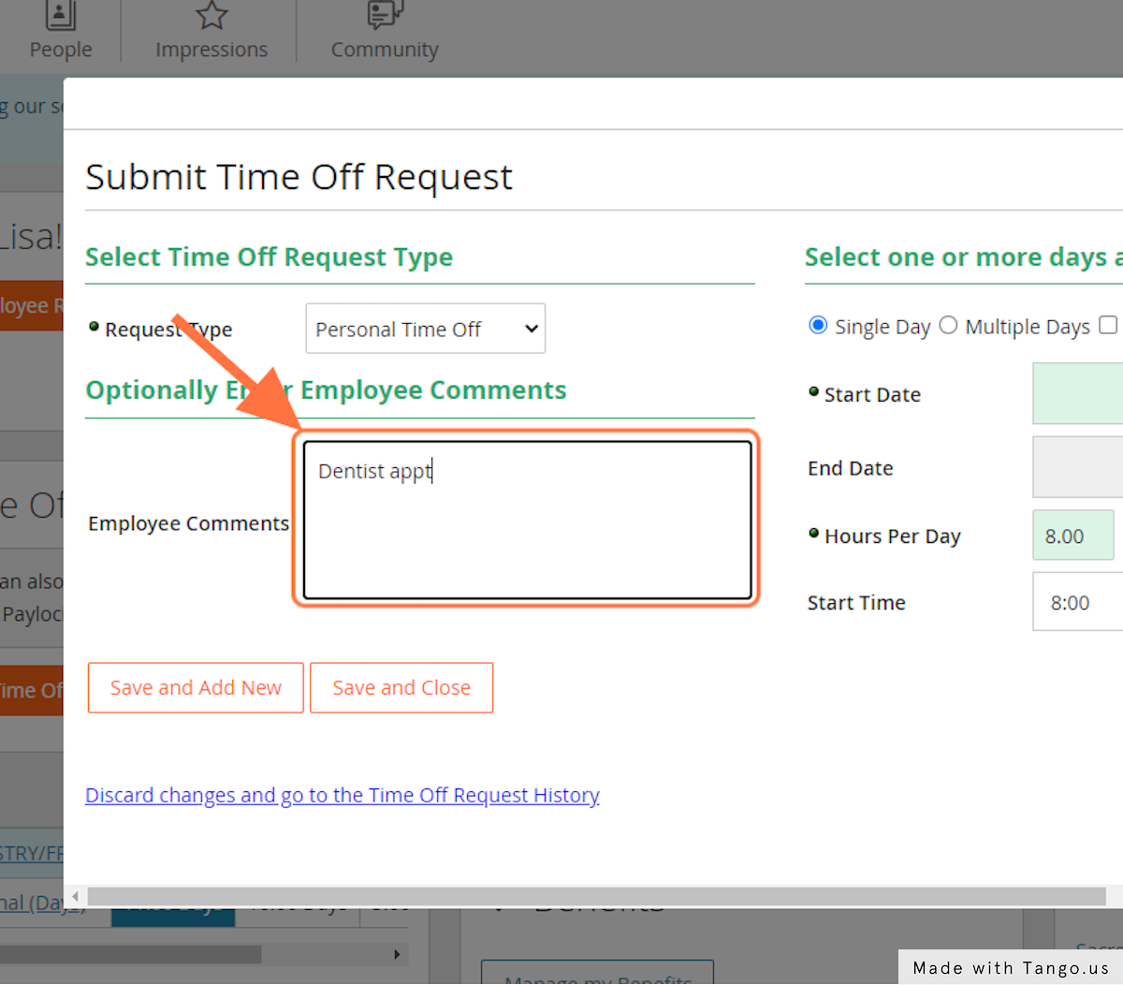
Task: Click the background page scrollbar's right arrow
Action: (398, 954)
